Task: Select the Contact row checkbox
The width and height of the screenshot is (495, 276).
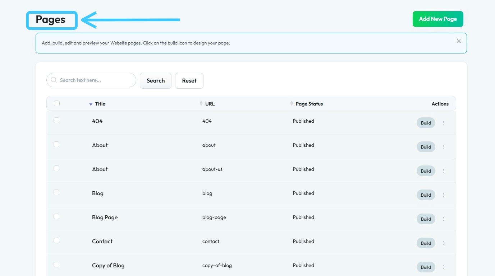Action: point(56,240)
